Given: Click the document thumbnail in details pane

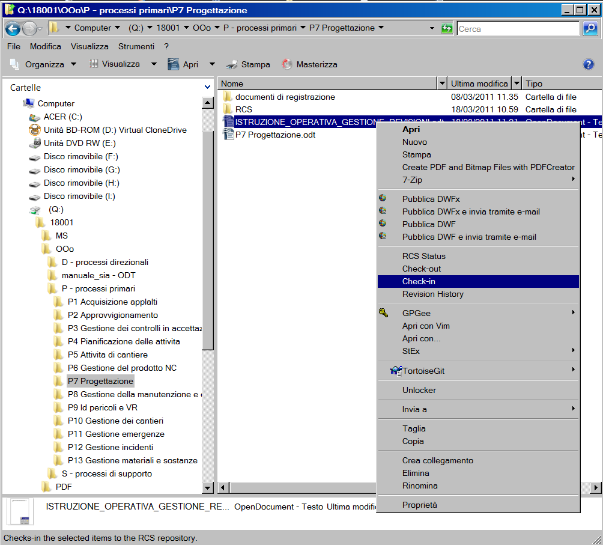Looking at the screenshot, I should 20,511.
